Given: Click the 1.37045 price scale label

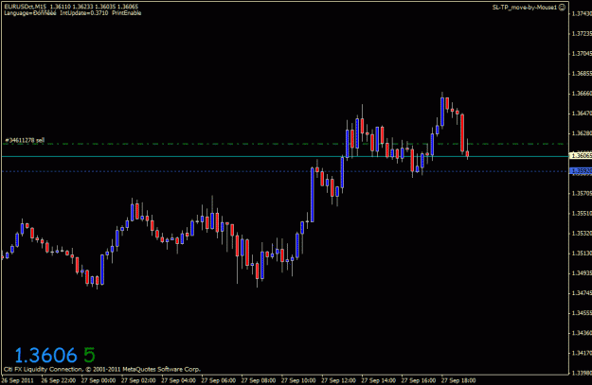Looking at the screenshot, I should (x=582, y=54).
